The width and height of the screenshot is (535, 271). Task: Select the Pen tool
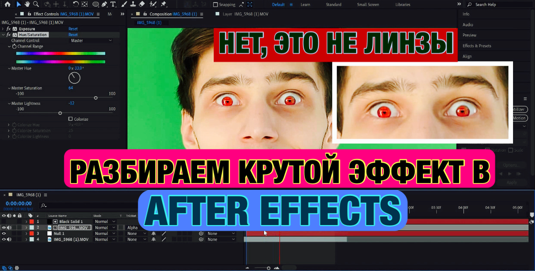104,4
